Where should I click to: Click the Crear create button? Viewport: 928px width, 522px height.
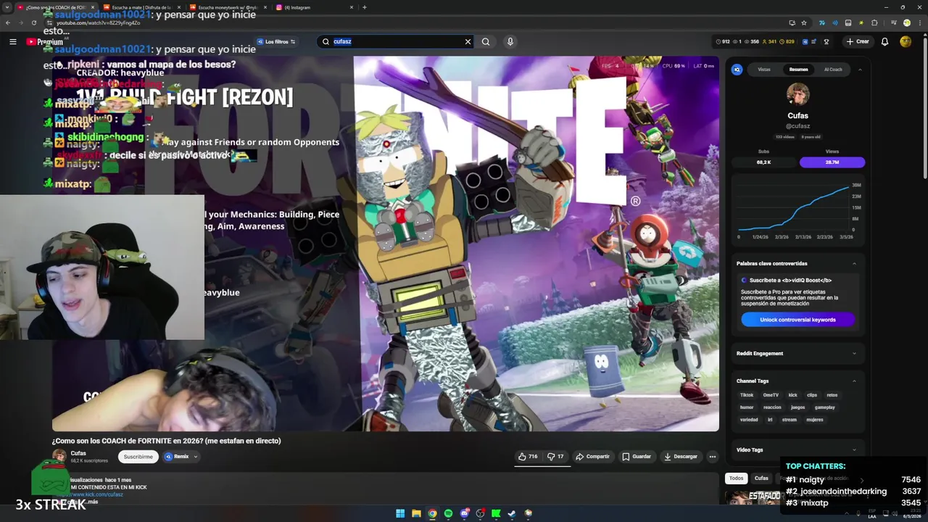858,42
